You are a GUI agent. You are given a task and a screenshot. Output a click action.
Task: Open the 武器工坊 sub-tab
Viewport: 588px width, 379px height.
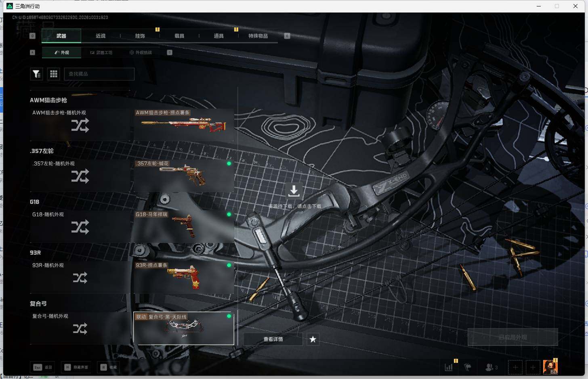pos(101,52)
